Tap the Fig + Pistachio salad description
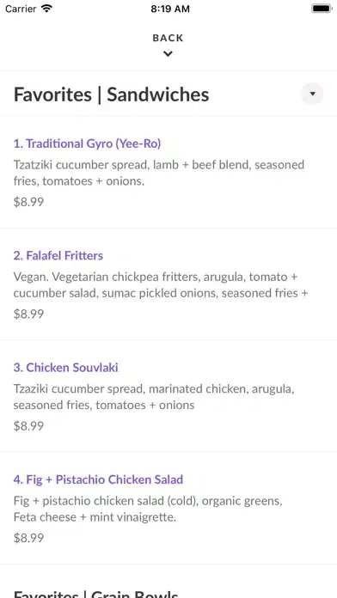The image size is (337, 598). pyautogui.click(x=148, y=509)
